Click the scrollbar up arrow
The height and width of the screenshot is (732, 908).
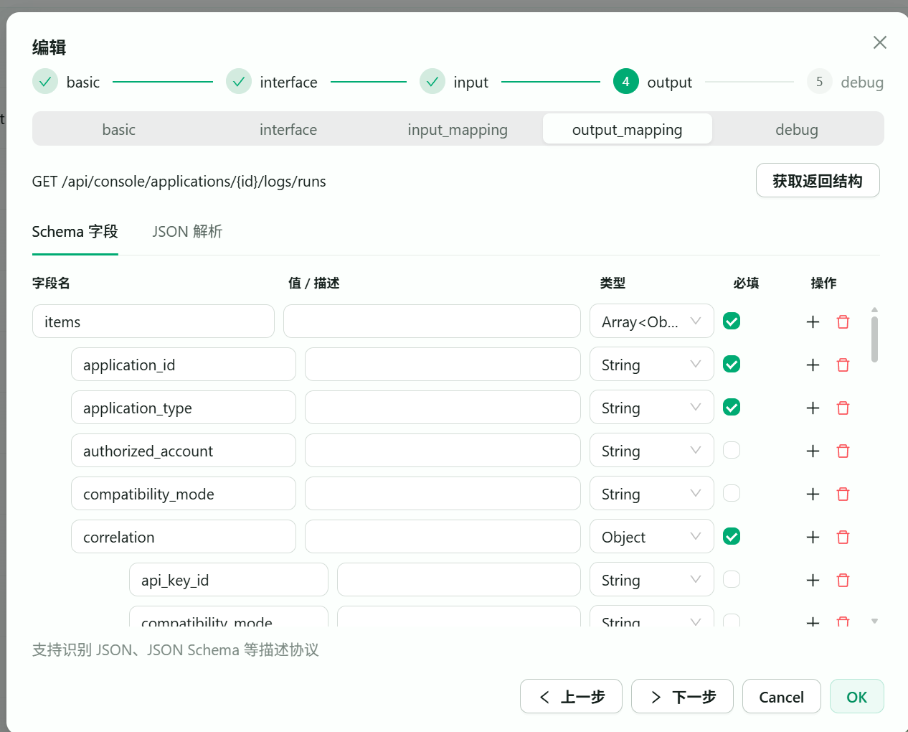click(874, 309)
